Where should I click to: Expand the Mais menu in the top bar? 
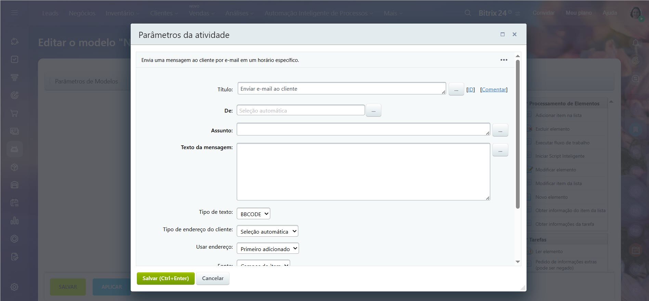(393, 13)
